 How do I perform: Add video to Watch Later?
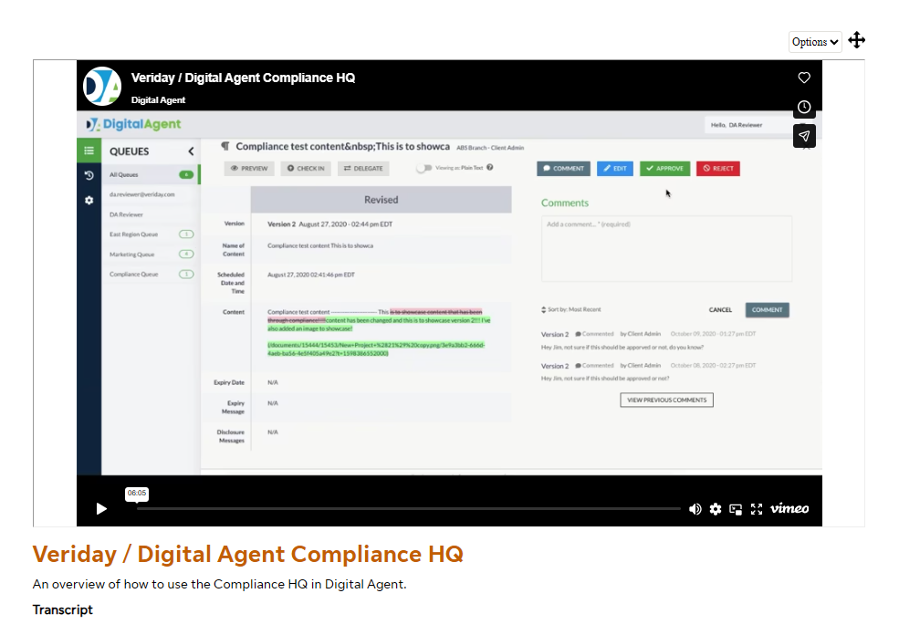click(804, 107)
